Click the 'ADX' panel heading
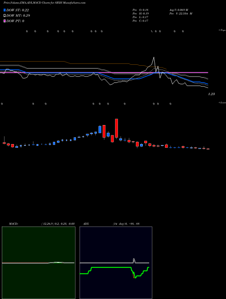This screenshot has height=299, width=226. (x=86, y=224)
